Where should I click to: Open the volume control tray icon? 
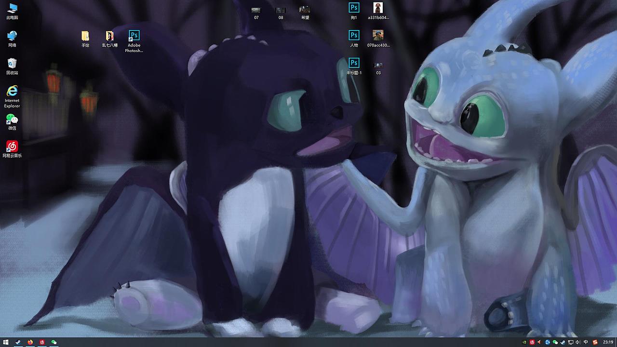(578, 342)
